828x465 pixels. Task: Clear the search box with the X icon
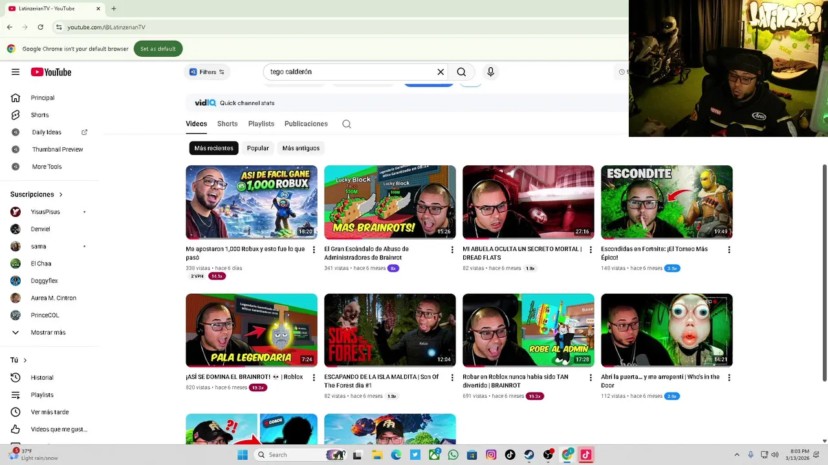pos(441,72)
